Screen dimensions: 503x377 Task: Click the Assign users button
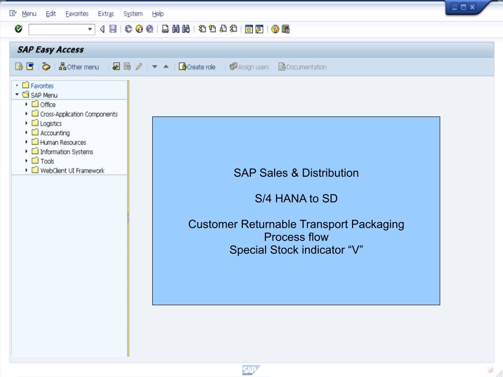click(x=249, y=67)
